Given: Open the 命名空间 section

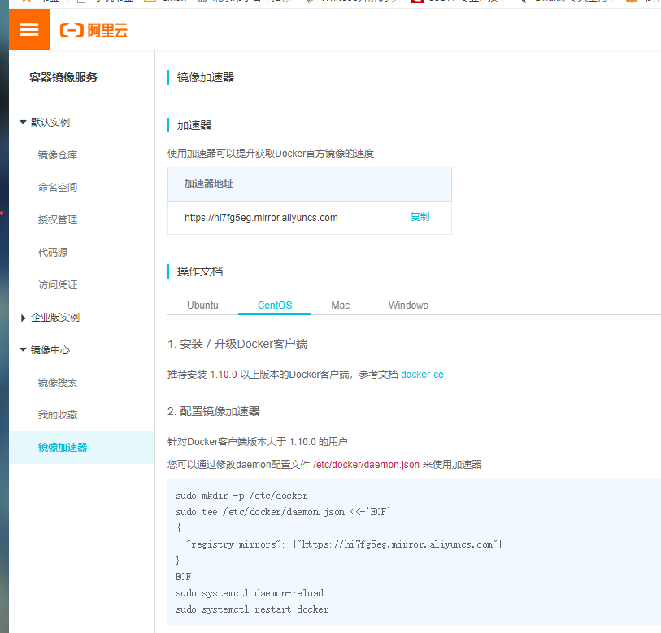Looking at the screenshot, I should [56, 187].
